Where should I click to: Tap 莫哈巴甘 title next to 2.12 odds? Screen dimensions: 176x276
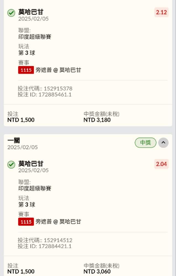coord(31,12)
